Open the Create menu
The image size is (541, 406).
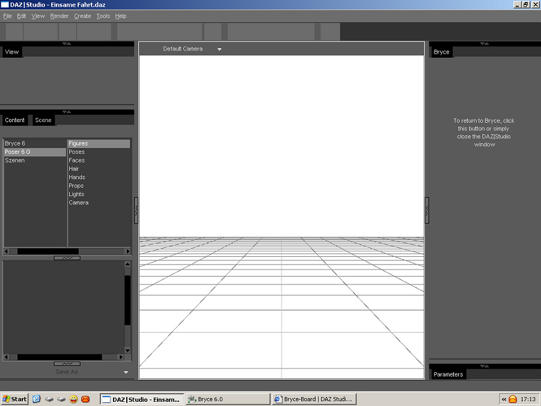pyautogui.click(x=82, y=16)
